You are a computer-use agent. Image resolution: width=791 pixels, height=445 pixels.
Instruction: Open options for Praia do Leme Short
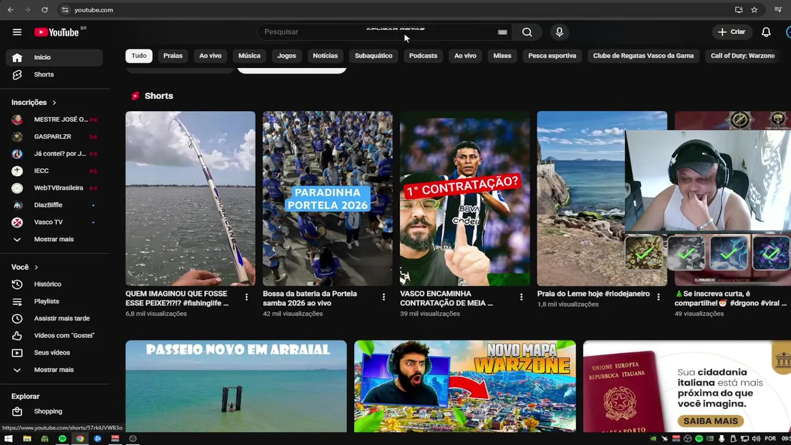[x=658, y=297]
